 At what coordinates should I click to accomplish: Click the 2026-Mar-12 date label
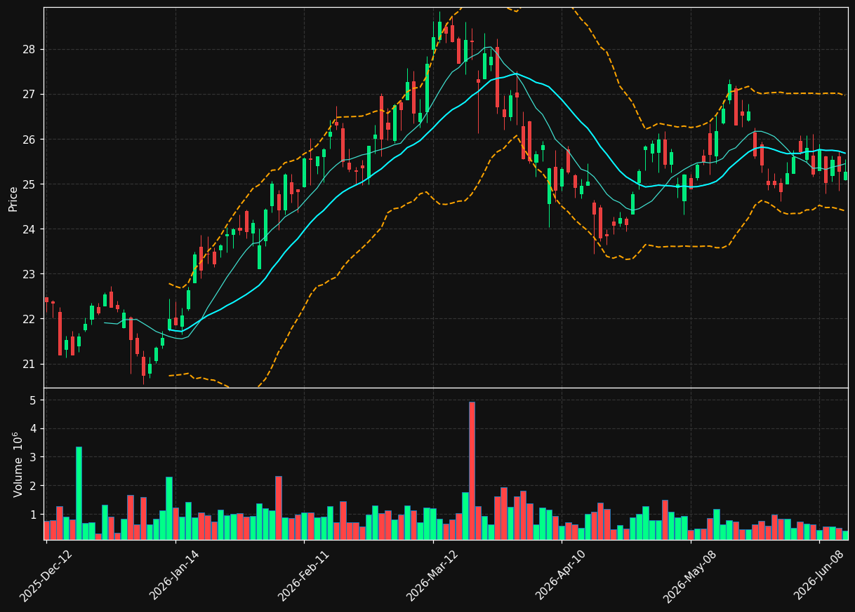[x=432, y=576]
